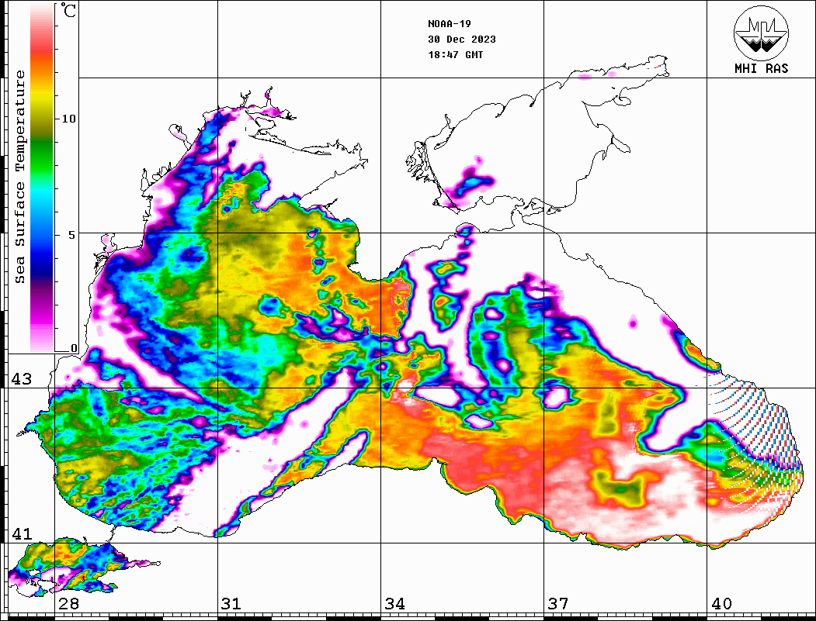Click the MHI RAS text label
Image resolution: width=816 pixels, height=621 pixels.
(x=761, y=68)
